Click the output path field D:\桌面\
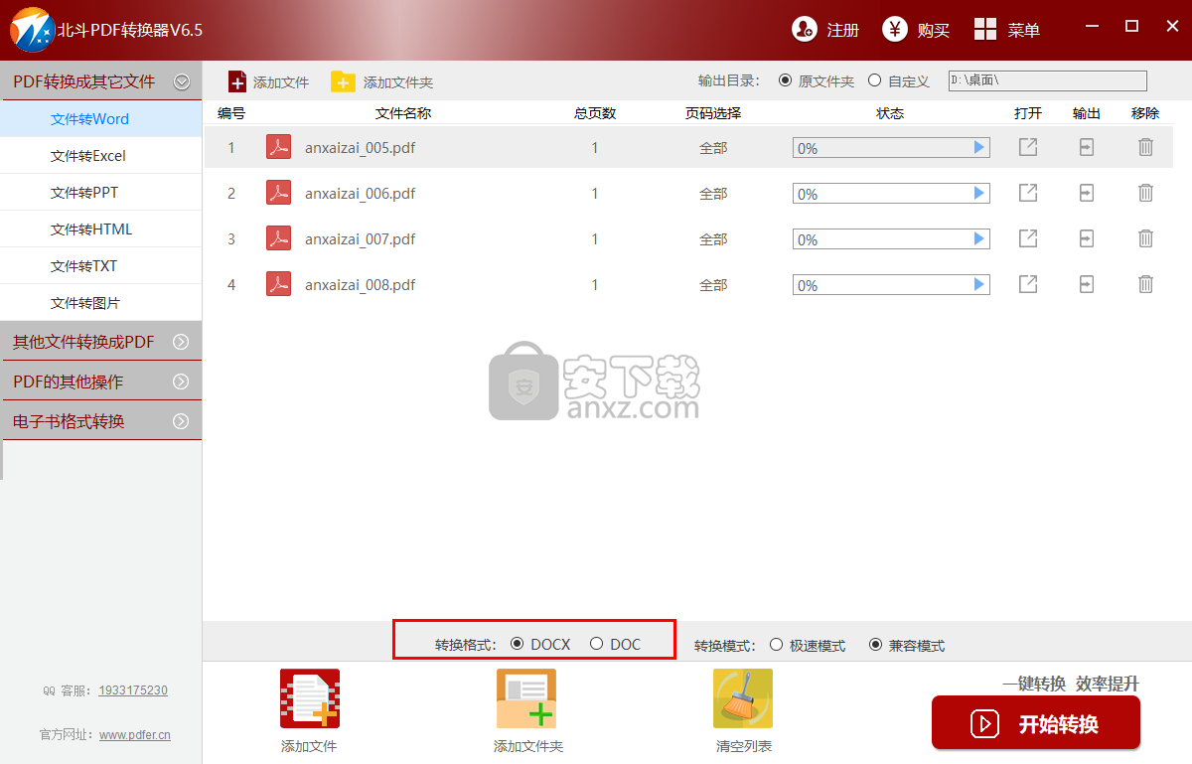 click(x=1048, y=80)
